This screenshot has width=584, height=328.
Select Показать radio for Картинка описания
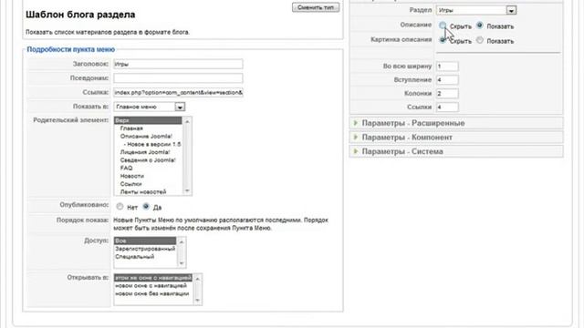(x=480, y=40)
